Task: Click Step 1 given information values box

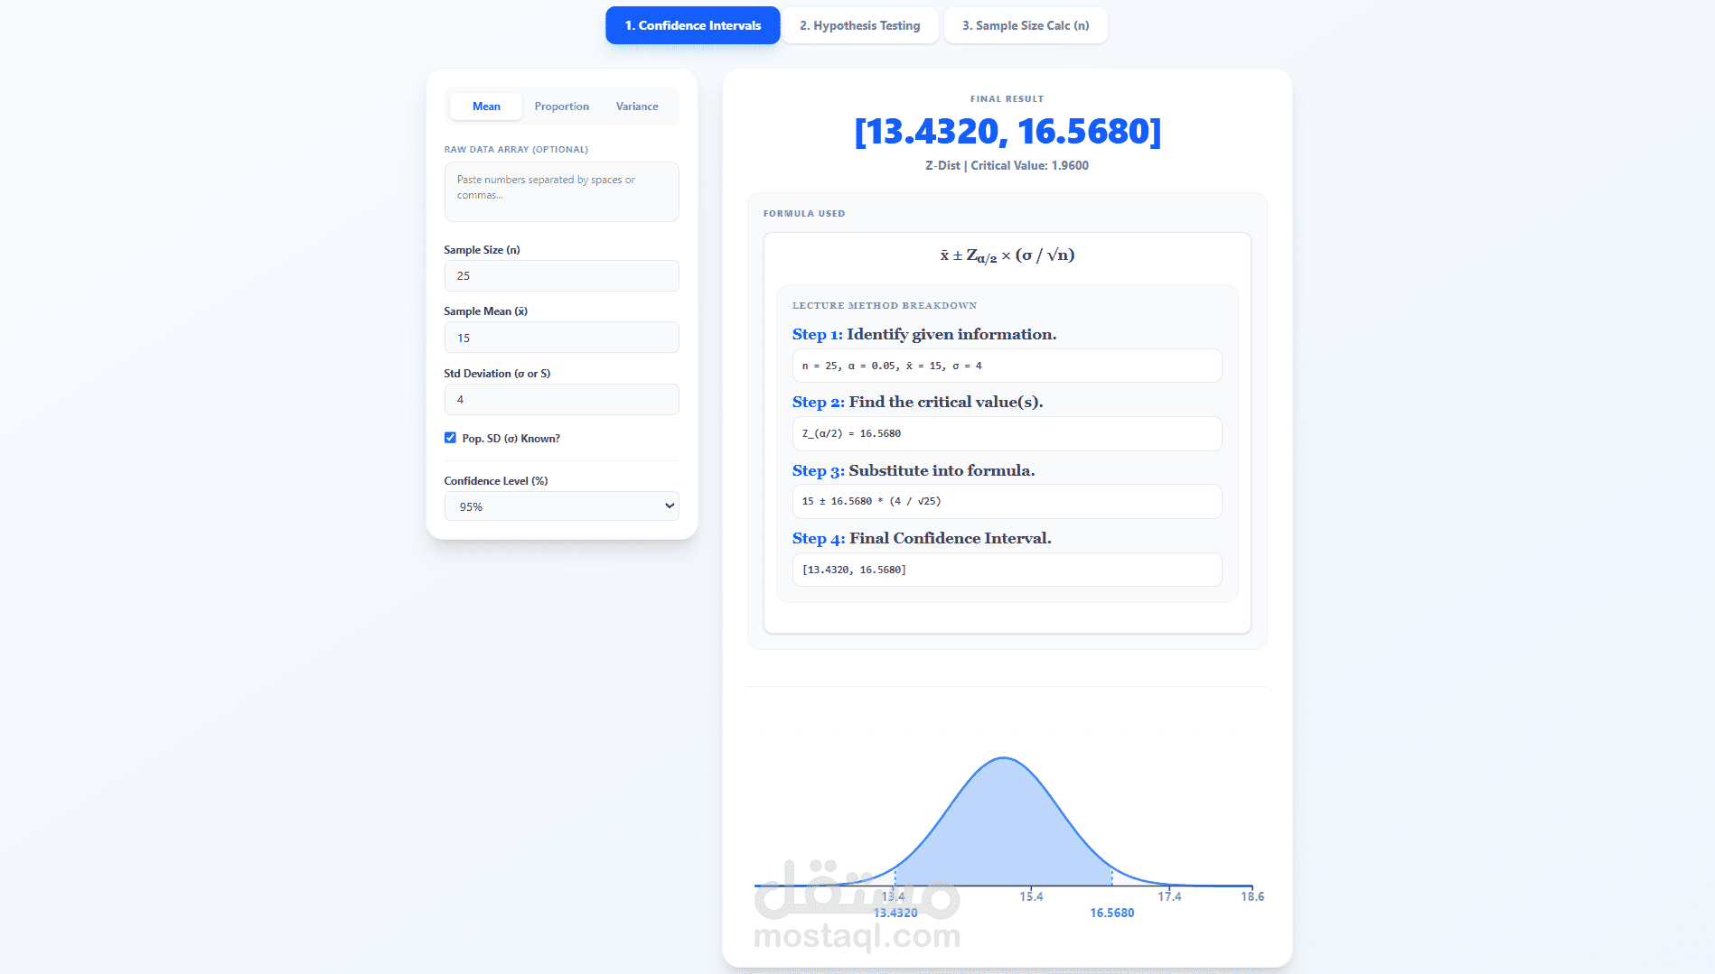Action: pyautogui.click(x=1007, y=366)
